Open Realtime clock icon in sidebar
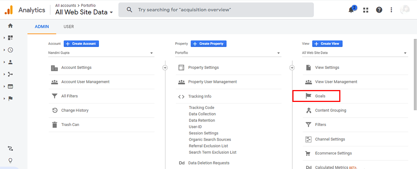Image resolution: width=417 pixels, height=169 pixels. [10, 50]
